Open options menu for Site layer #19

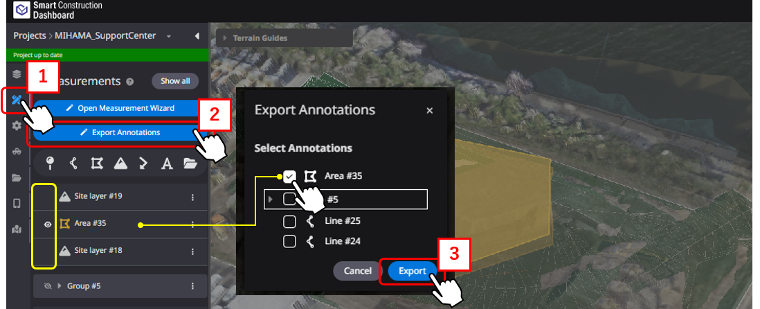(192, 197)
